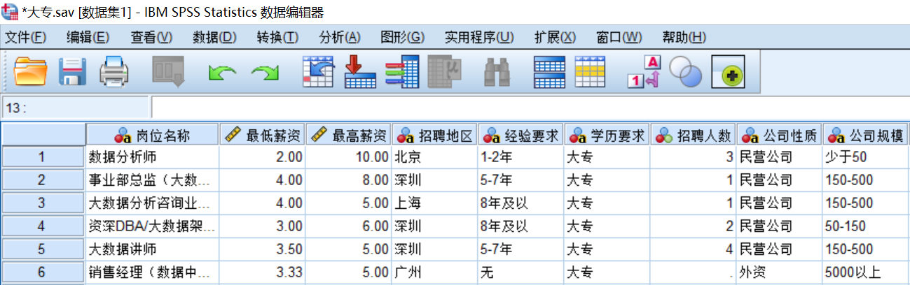Select row header number 2

point(43,180)
